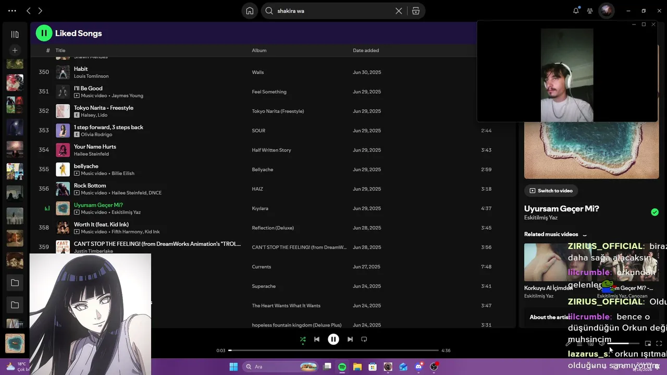Open the album 'SOUR'

click(x=258, y=131)
